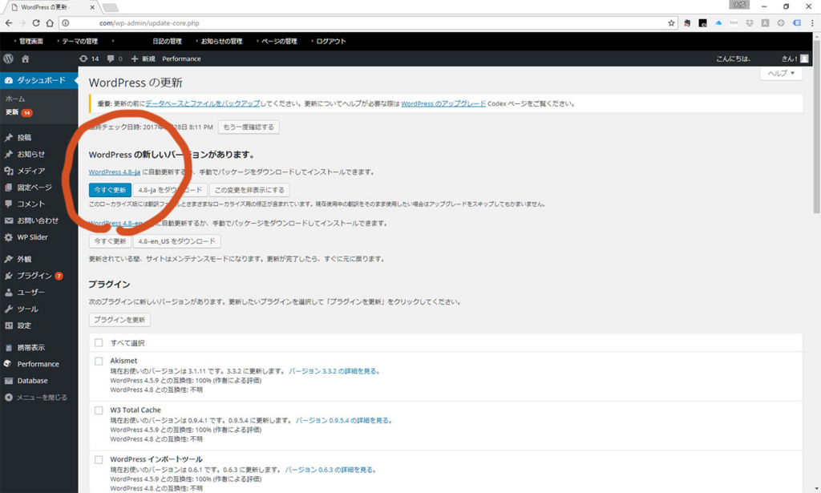Open the 14 updates indicator in admin bar
This screenshot has height=493, width=821.
pos(89,59)
